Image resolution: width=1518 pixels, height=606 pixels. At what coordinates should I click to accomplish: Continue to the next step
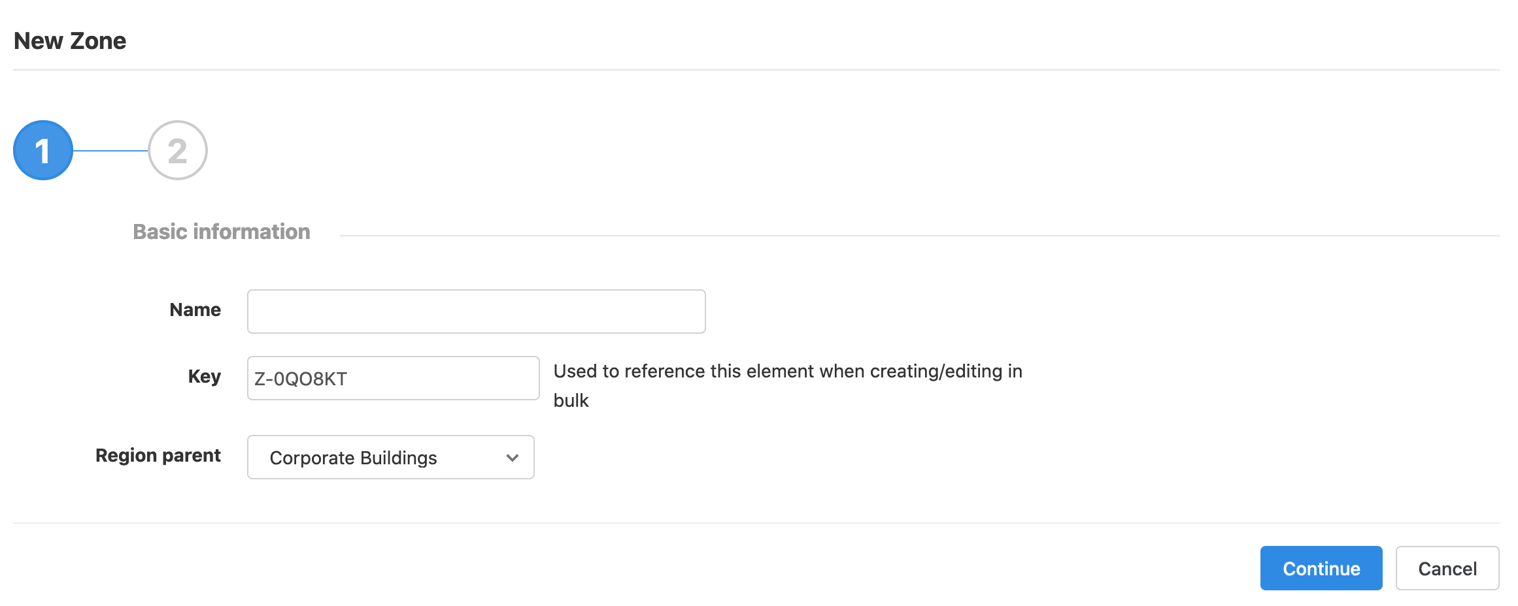1321,568
